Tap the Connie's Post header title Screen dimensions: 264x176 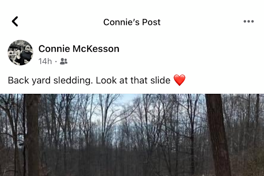(x=132, y=22)
